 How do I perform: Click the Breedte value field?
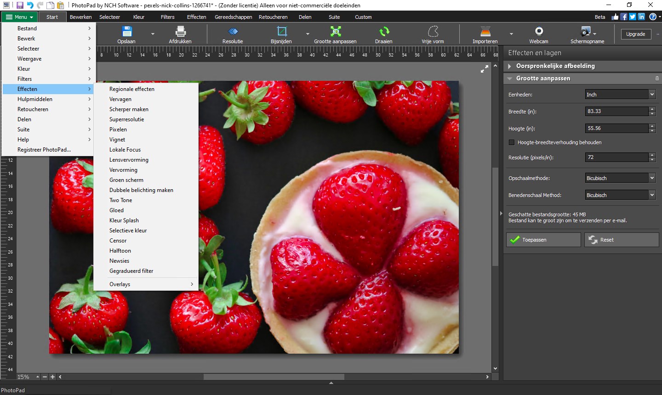(616, 111)
